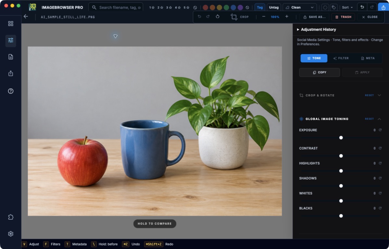Click the Contrast slider handle

341,156
